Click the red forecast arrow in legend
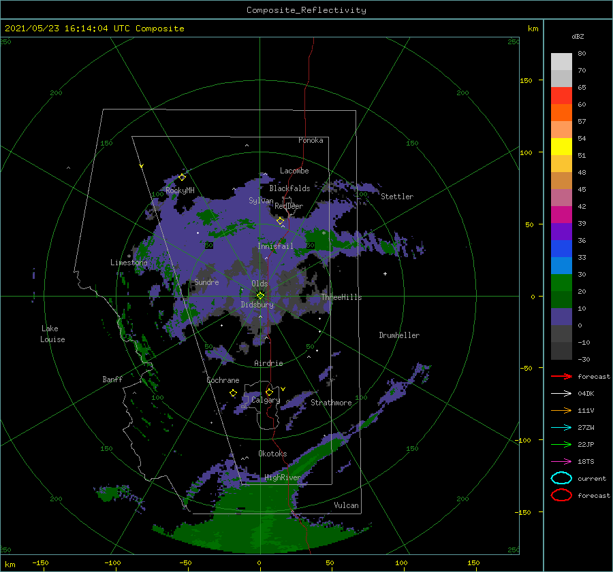Image resolution: width=613 pixels, height=572 pixels. [x=561, y=376]
